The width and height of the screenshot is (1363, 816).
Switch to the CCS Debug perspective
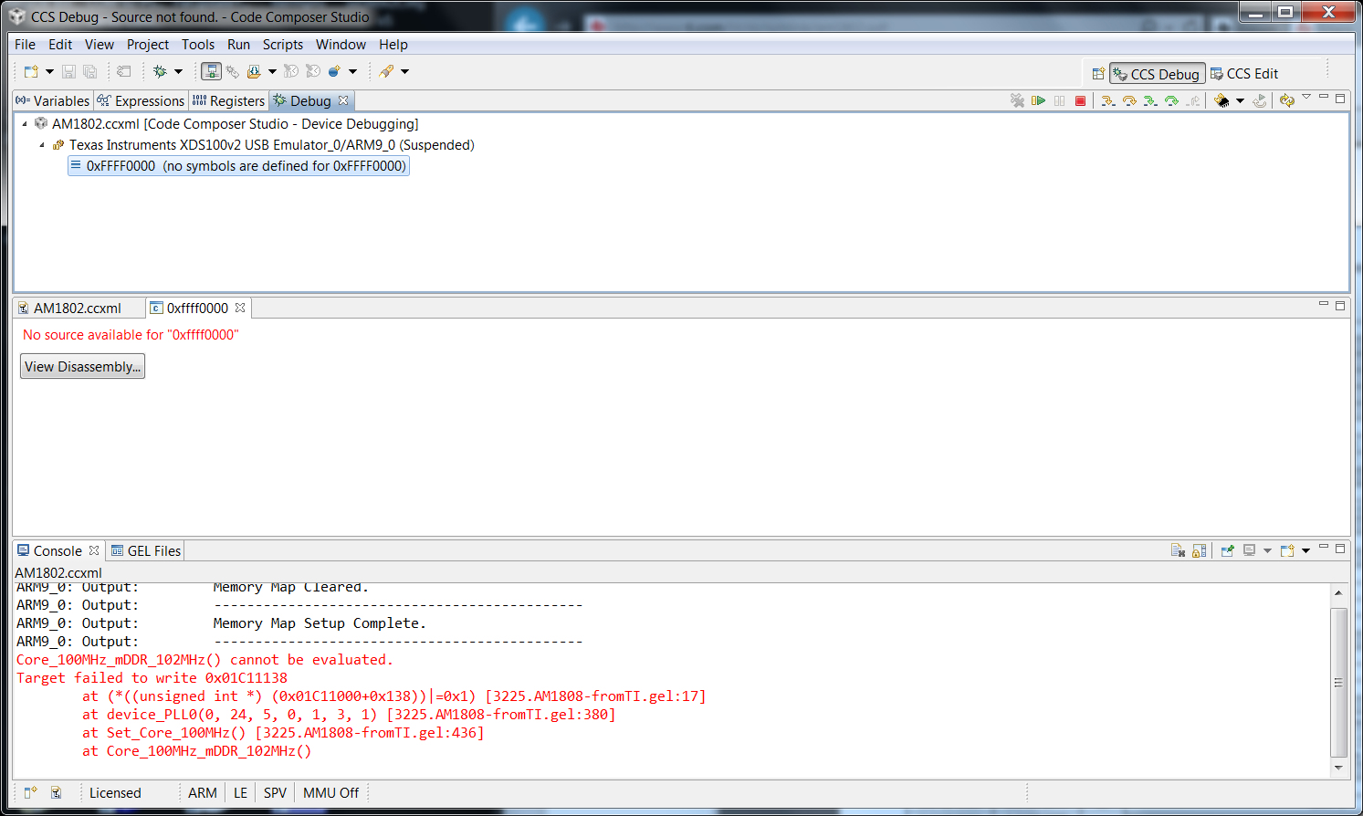coord(1157,74)
